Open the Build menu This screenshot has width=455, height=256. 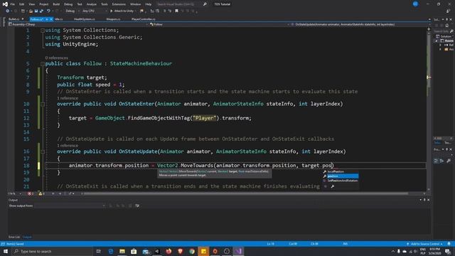coord(56,4)
